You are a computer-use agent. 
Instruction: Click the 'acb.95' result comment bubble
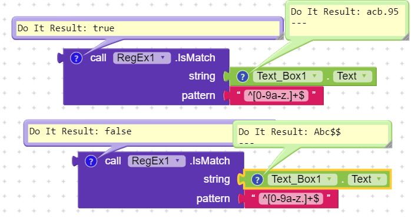(347, 21)
